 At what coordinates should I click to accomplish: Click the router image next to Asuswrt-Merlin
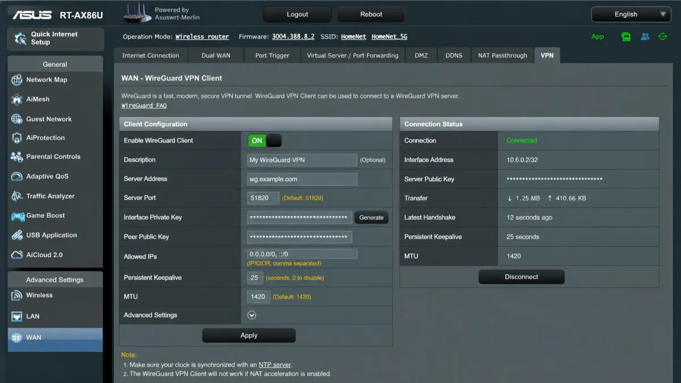(x=137, y=14)
